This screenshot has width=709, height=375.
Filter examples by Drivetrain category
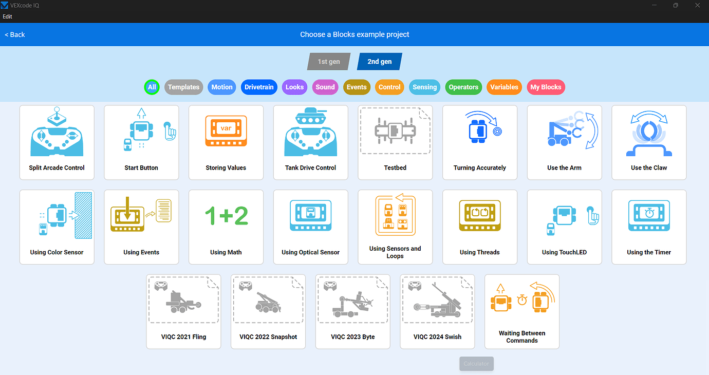coord(259,87)
